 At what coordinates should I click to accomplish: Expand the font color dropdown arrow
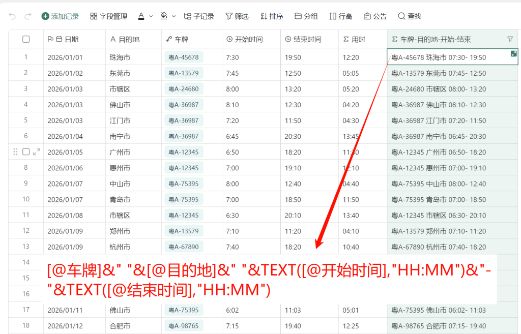tap(151, 16)
